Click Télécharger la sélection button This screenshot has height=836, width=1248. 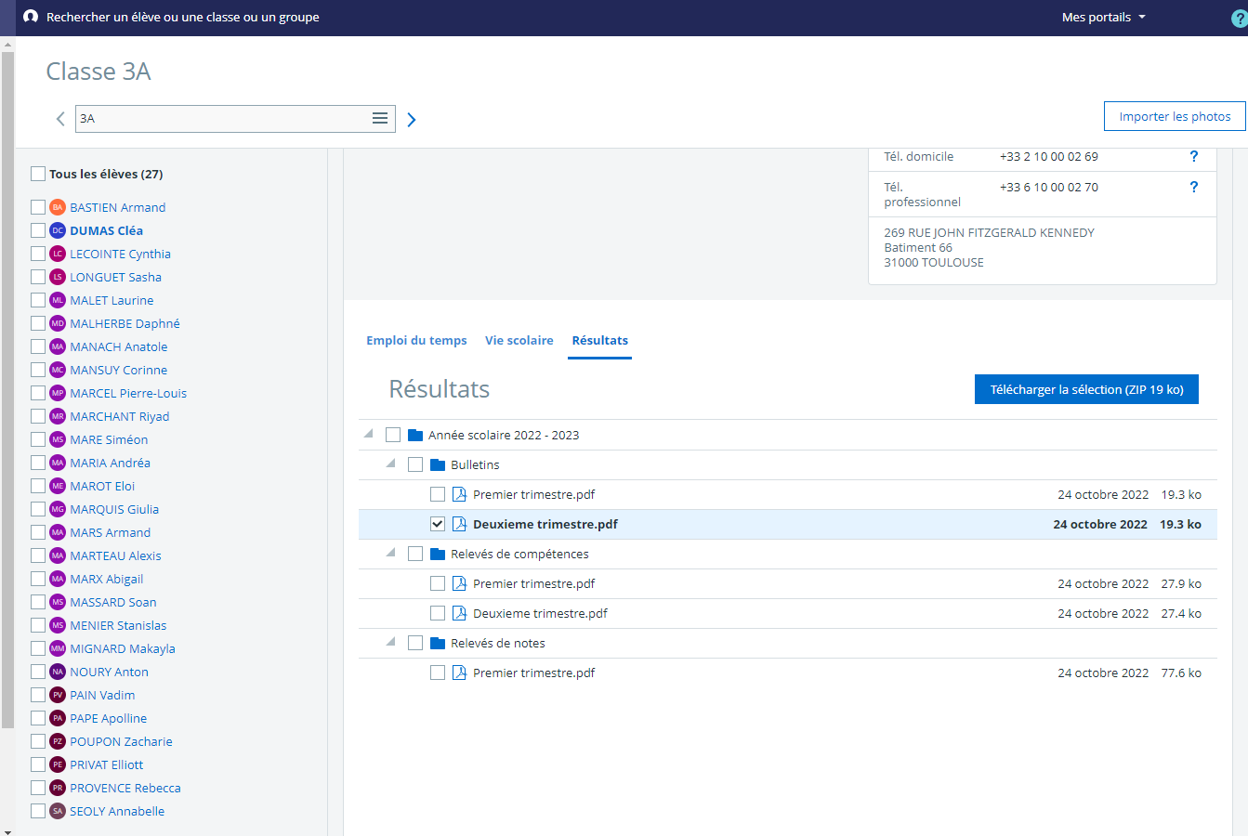[1086, 390]
